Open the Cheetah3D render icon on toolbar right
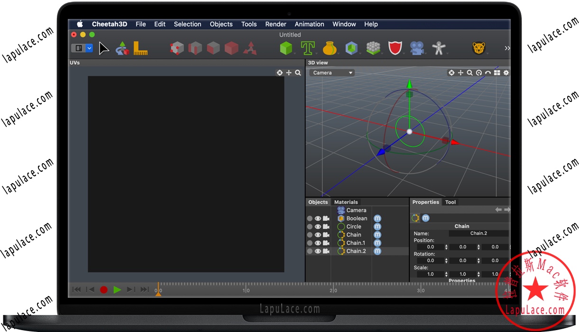Screen dimensions: 579x332 (x=479, y=48)
